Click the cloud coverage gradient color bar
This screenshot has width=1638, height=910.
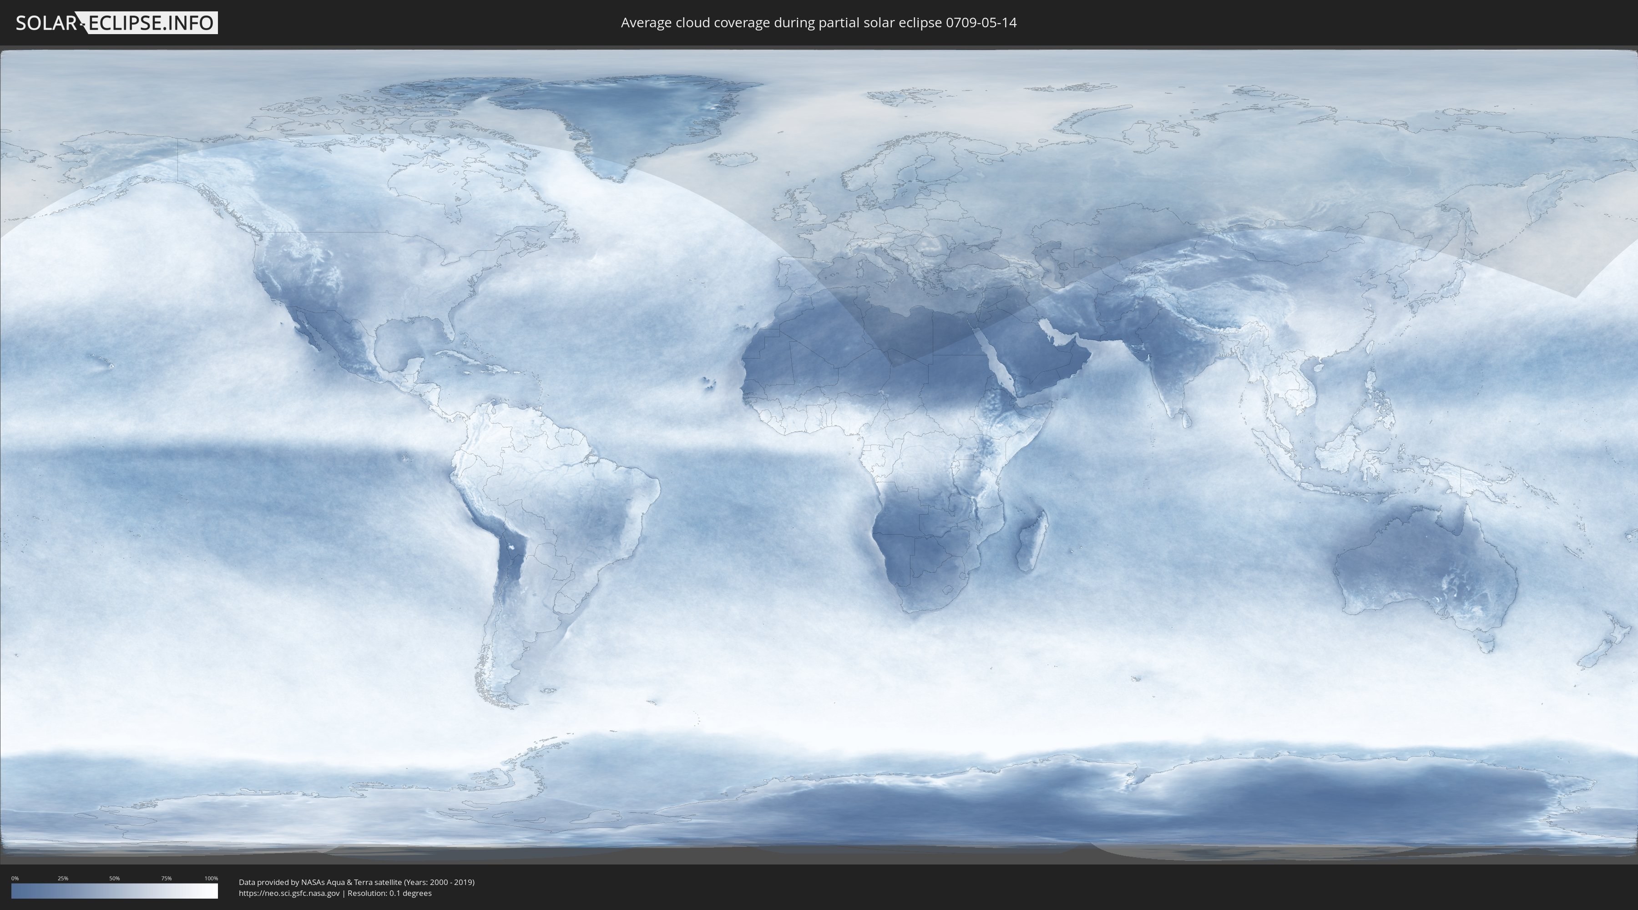tap(115, 891)
